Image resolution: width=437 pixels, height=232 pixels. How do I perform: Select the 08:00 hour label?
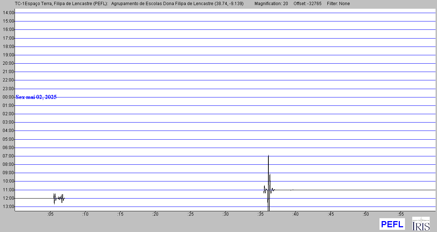[x=8, y=164]
